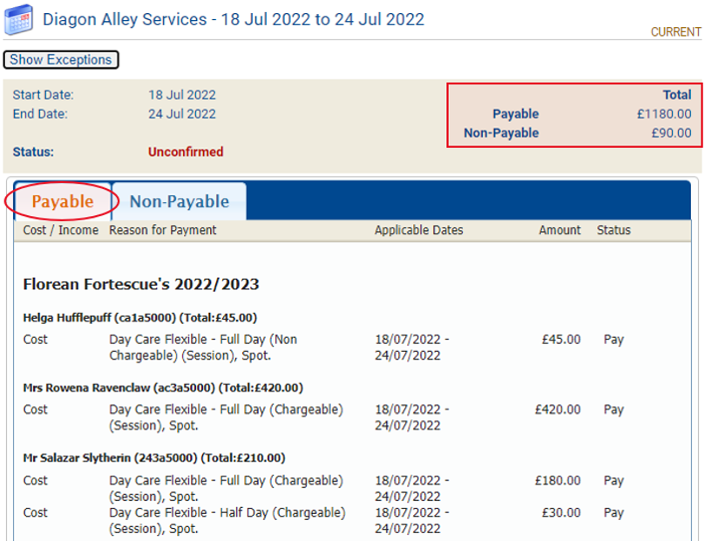Select the Non-Payable total £90.00

[671, 133]
